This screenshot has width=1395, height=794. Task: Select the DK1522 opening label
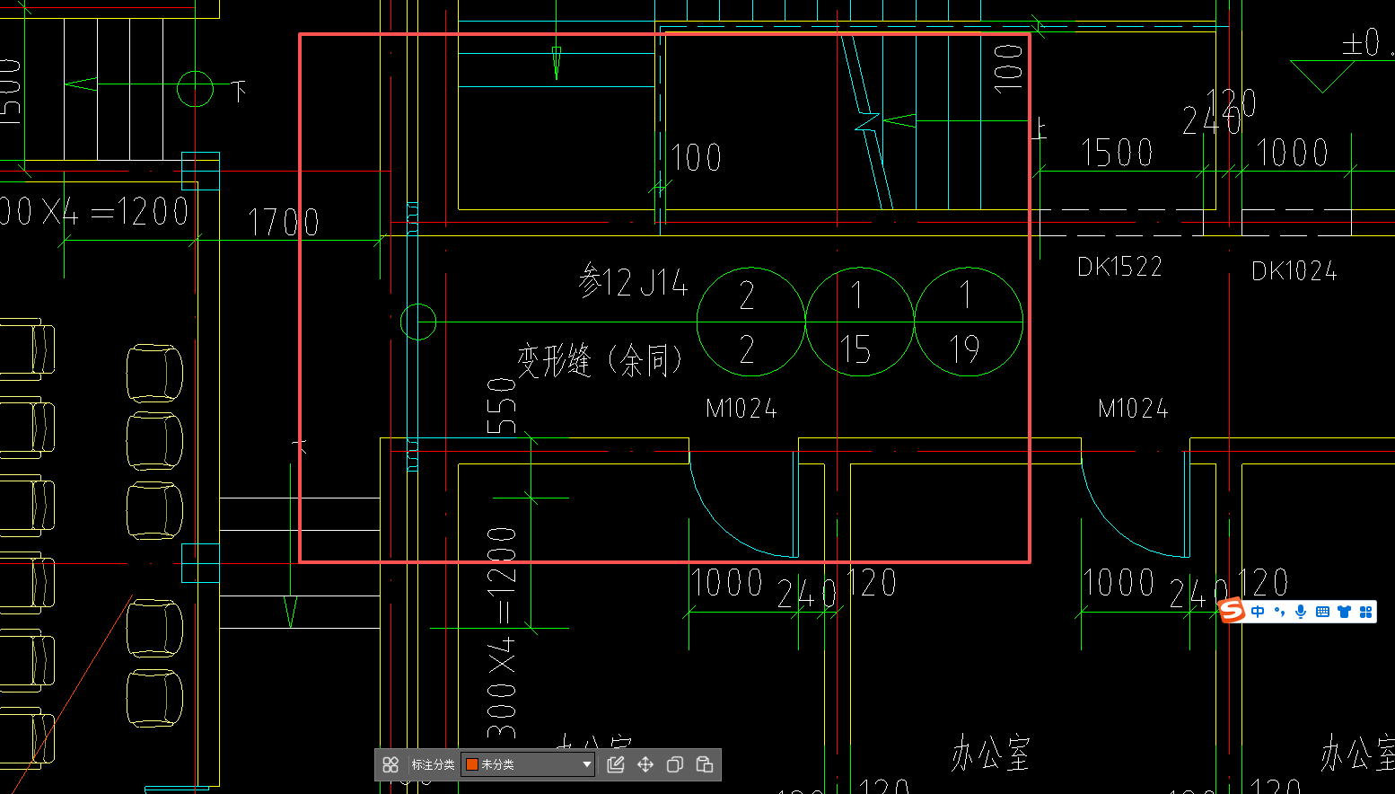[x=1119, y=267]
